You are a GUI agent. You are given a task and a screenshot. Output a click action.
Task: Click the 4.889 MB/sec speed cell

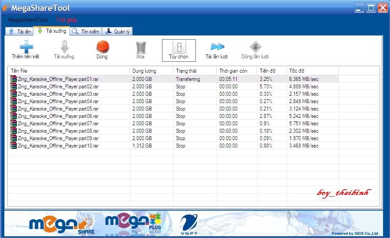304,87
